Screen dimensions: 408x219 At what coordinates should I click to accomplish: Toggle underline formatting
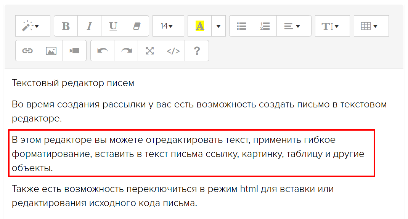[x=113, y=26]
